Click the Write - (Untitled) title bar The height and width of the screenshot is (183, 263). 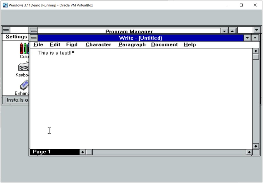point(141,38)
